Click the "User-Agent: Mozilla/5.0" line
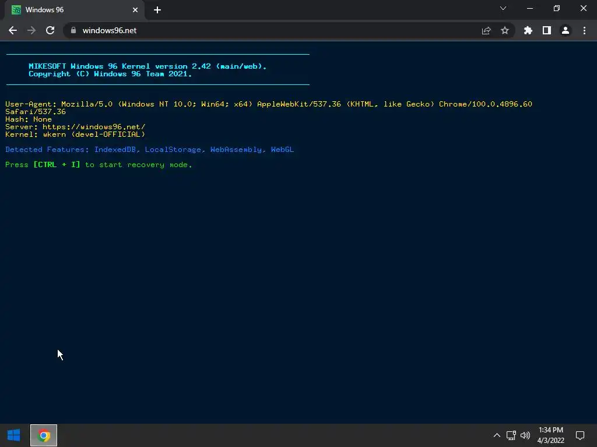Viewport: 597px width, 447px height. pyautogui.click(x=269, y=104)
